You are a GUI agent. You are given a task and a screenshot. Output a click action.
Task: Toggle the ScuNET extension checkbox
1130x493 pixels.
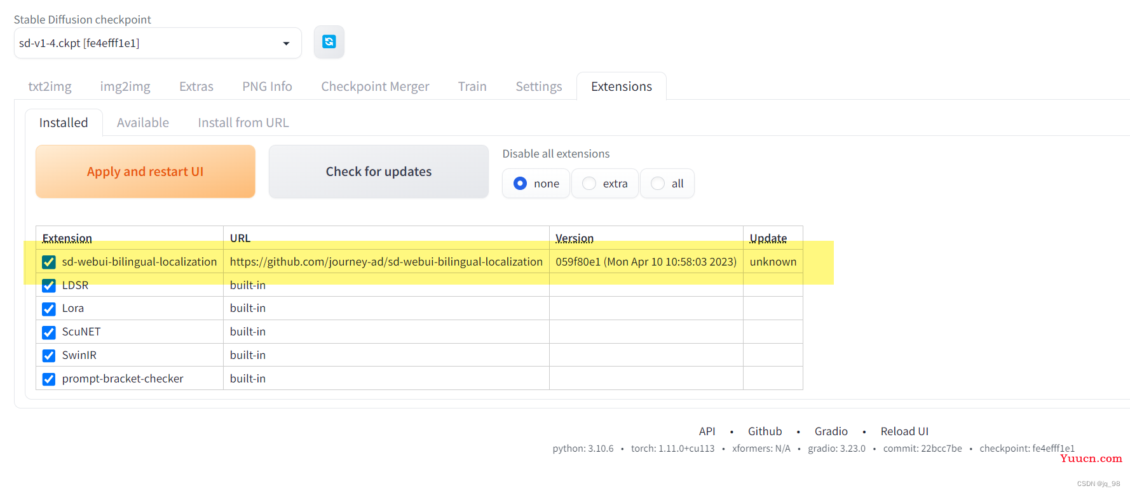click(49, 332)
